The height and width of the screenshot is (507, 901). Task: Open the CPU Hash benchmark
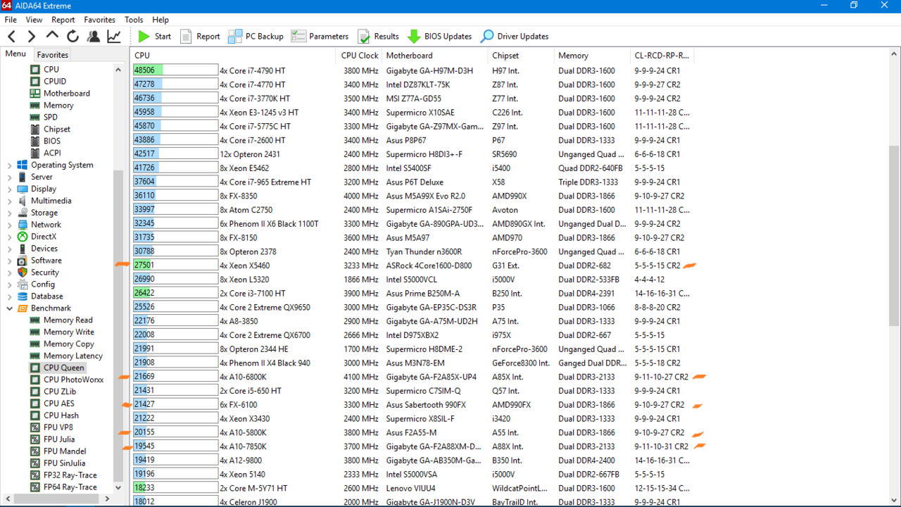click(x=61, y=416)
